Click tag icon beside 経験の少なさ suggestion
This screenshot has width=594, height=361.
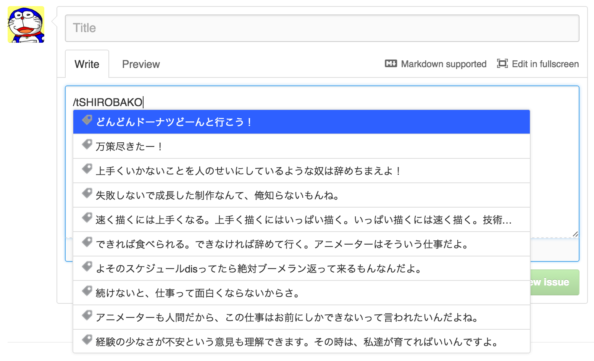[87, 340]
